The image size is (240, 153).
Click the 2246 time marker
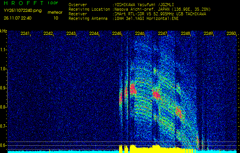tap(140, 33)
